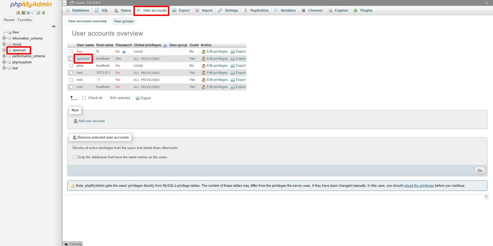Click the New database icon in tree
The width and height of the screenshot is (493, 246).
click(9, 32)
